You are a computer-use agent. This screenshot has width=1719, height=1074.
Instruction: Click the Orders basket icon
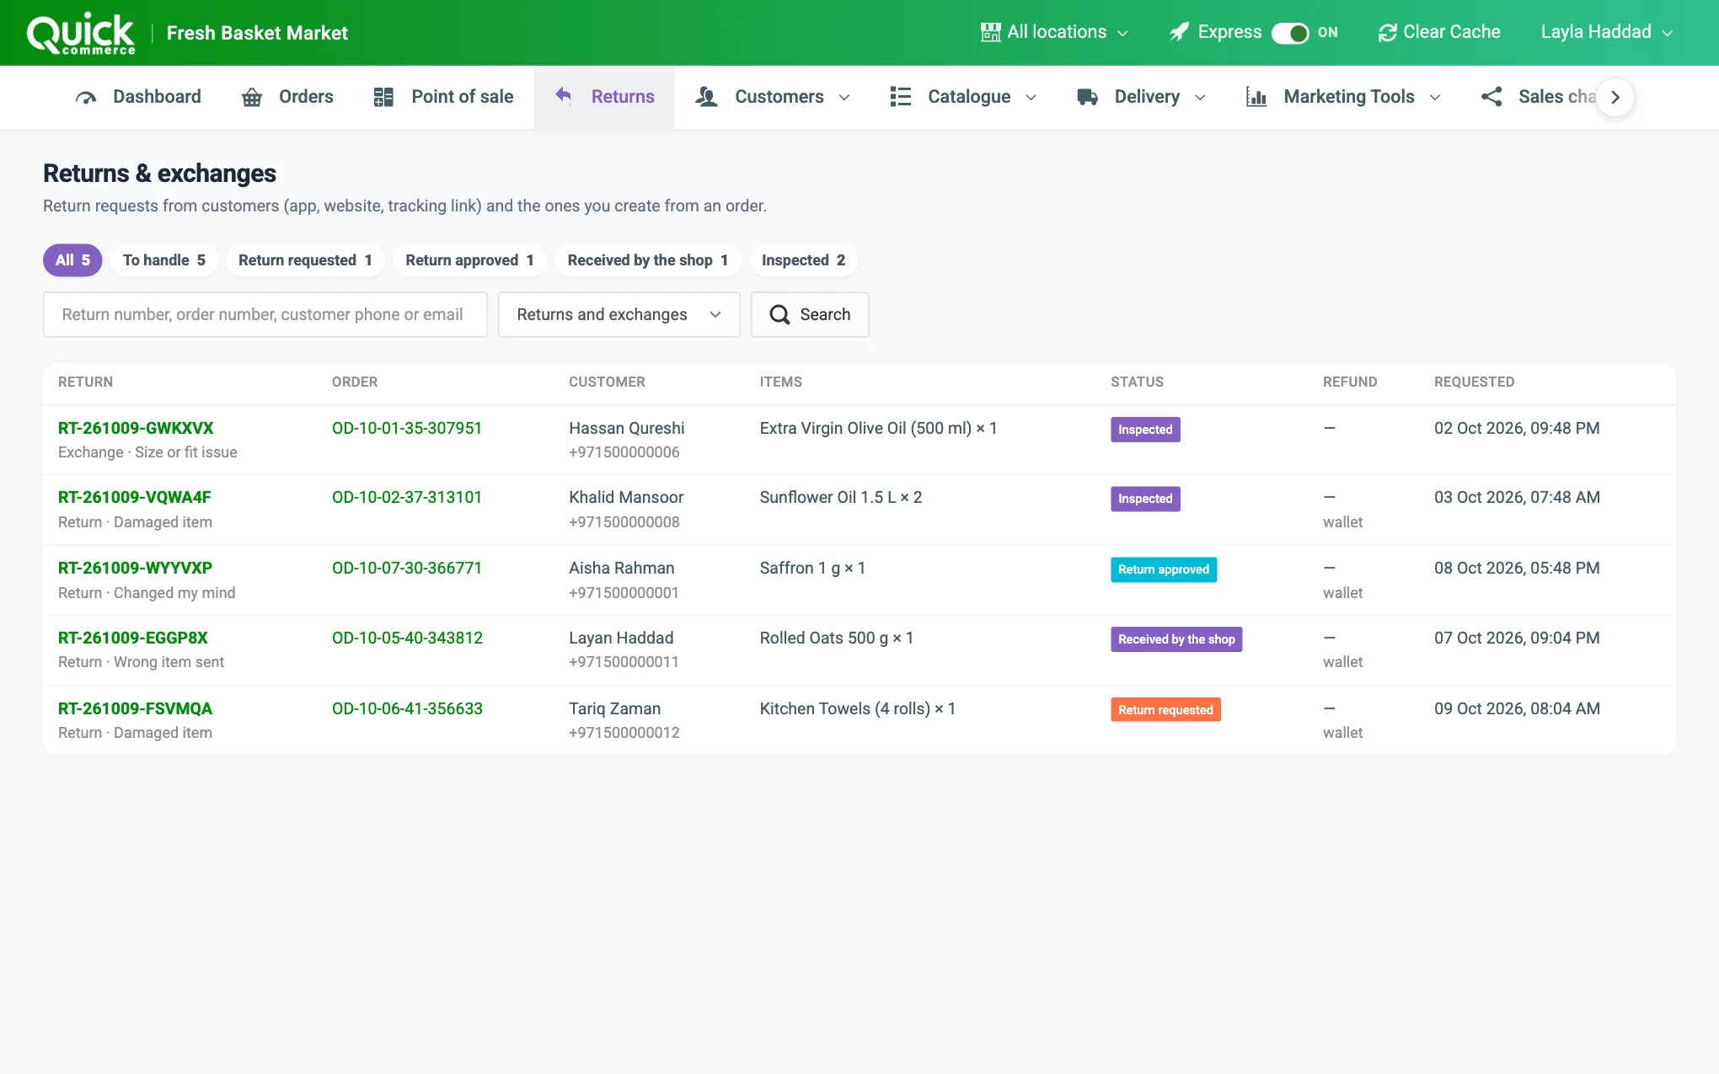(x=252, y=98)
